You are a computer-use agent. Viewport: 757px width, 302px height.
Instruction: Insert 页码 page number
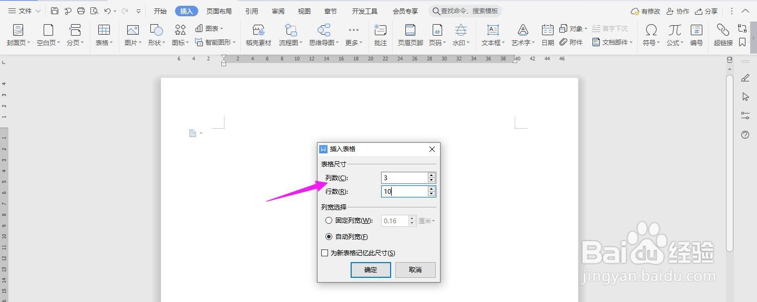[437, 35]
